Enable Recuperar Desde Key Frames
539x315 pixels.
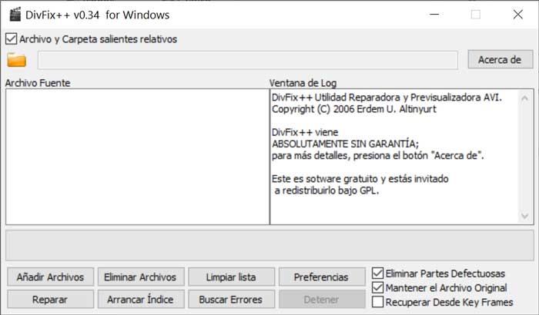tap(377, 302)
